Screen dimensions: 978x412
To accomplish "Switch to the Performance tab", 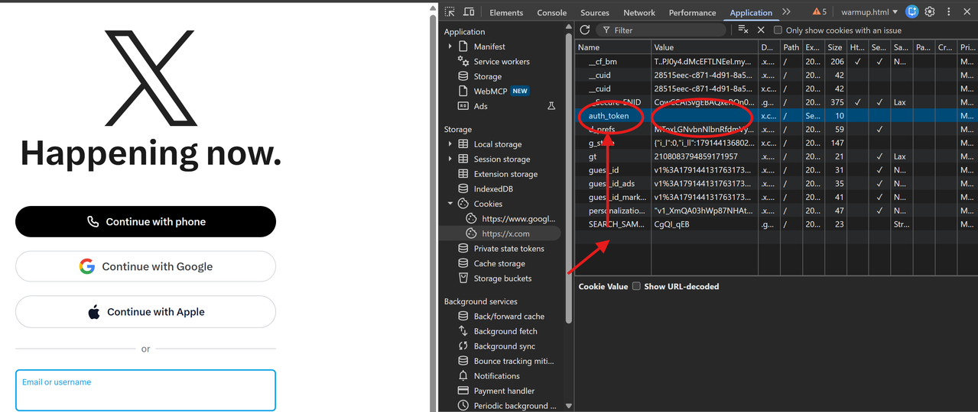I will pos(693,12).
